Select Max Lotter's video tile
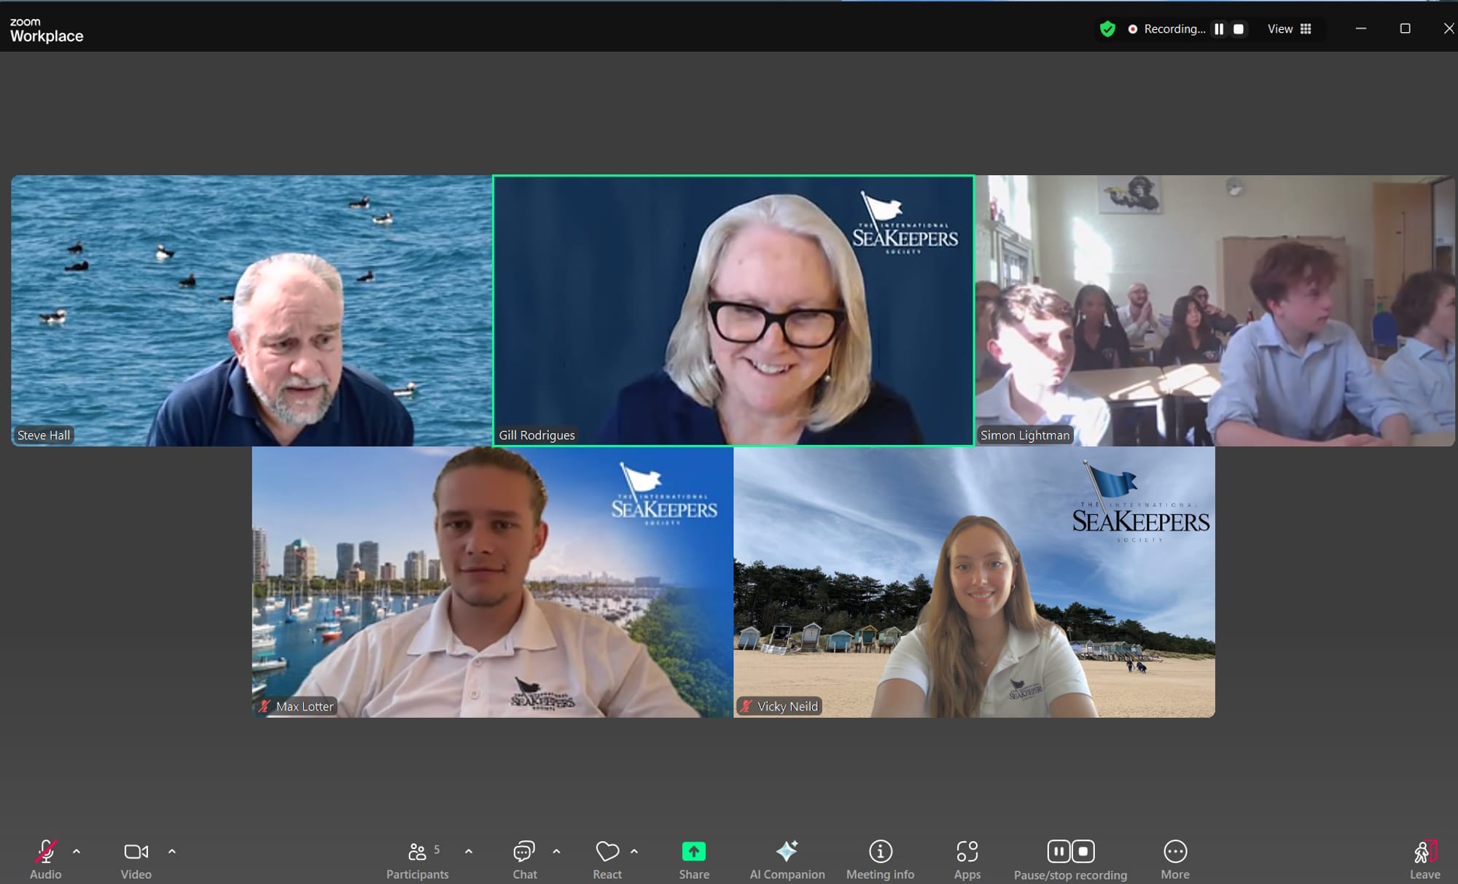Image resolution: width=1458 pixels, height=884 pixels. [493, 582]
